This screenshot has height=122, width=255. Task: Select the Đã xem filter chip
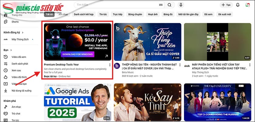[x=208, y=14]
